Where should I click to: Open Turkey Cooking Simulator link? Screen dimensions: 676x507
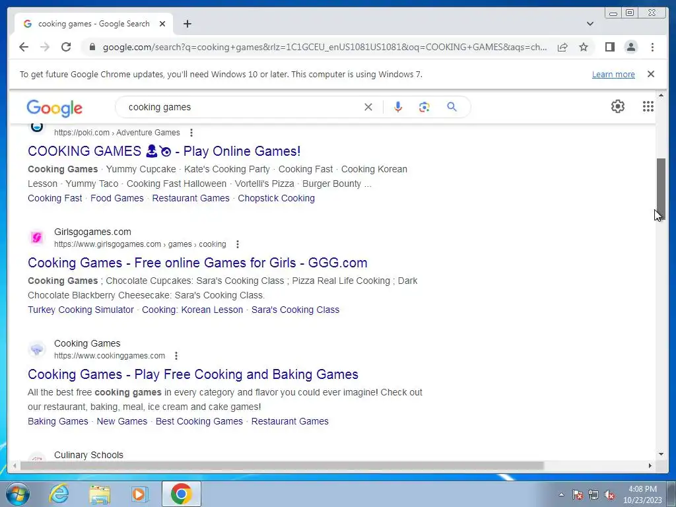point(81,310)
